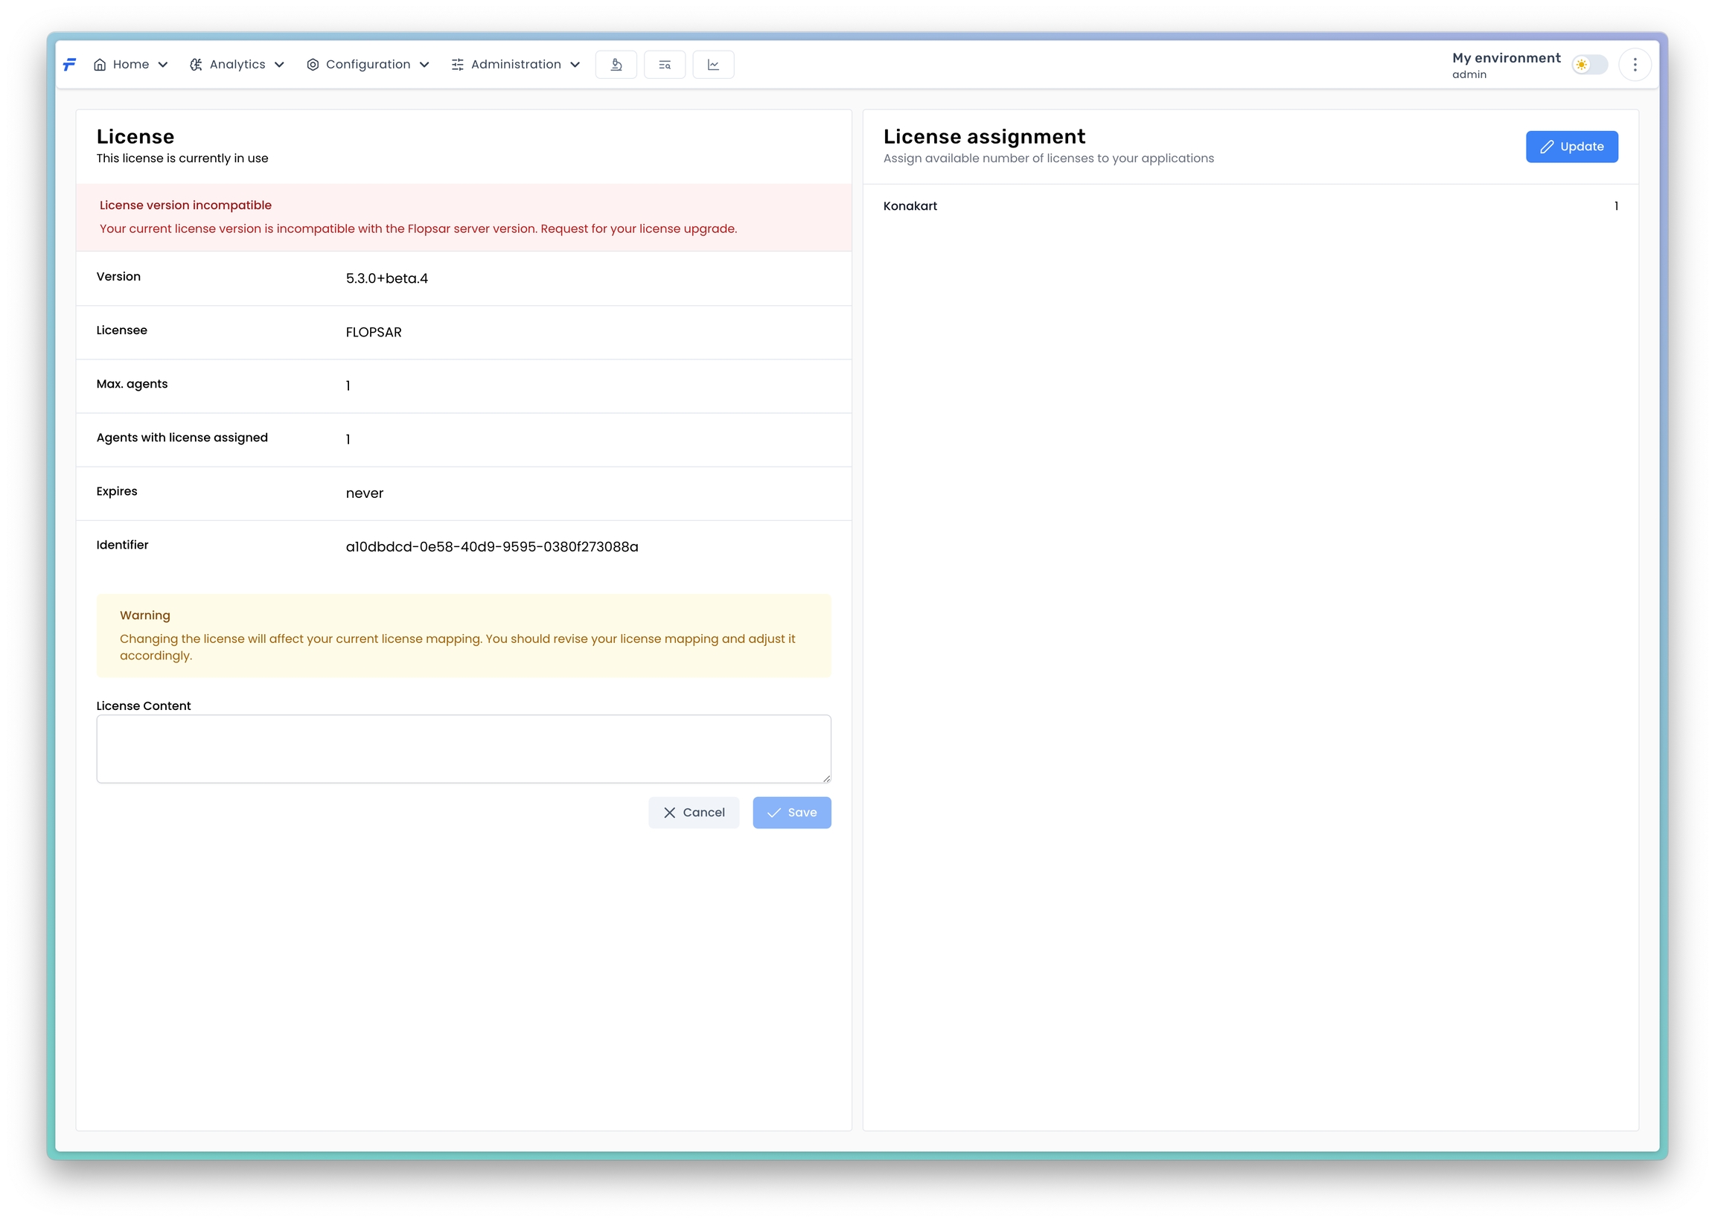The width and height of the screenshot is (1715, 1222).
Task: Click the house icon beside Home
Action: pos(99,65)
